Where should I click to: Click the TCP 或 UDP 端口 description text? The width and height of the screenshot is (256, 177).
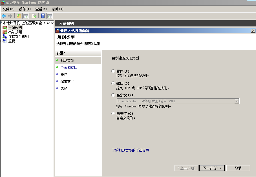point(143,88)
